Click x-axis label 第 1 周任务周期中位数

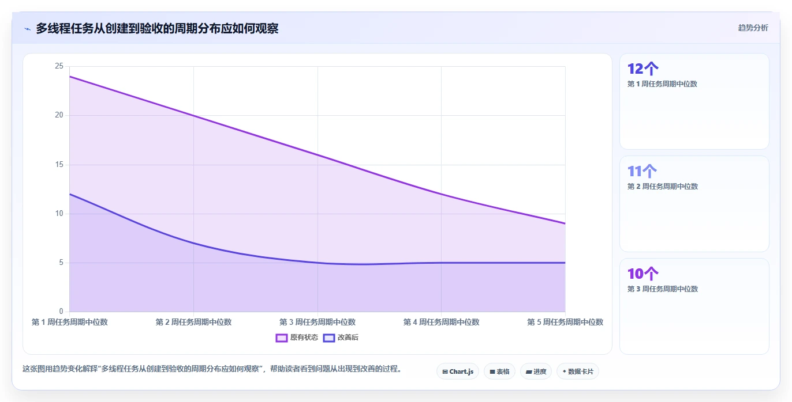[70, 322]
